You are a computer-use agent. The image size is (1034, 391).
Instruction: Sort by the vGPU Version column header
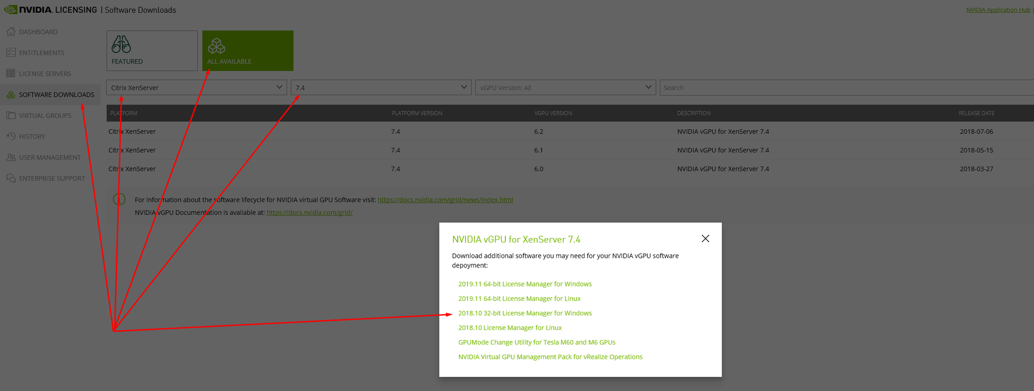click(553, 113)
